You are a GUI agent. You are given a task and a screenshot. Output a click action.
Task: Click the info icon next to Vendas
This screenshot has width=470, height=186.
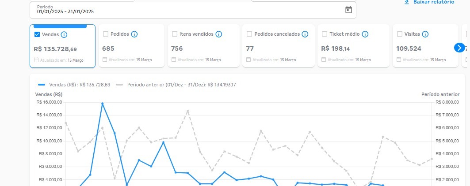(64, 34)
